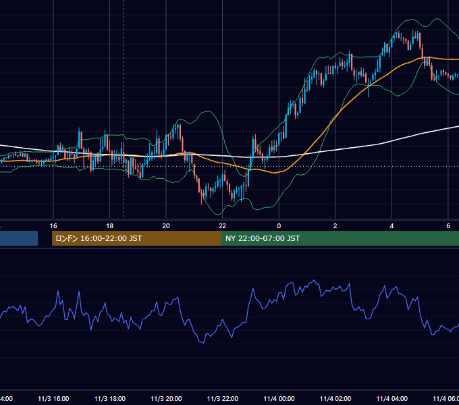Click the 11/4 00:00 oscillator axis label

pos(279,398)
